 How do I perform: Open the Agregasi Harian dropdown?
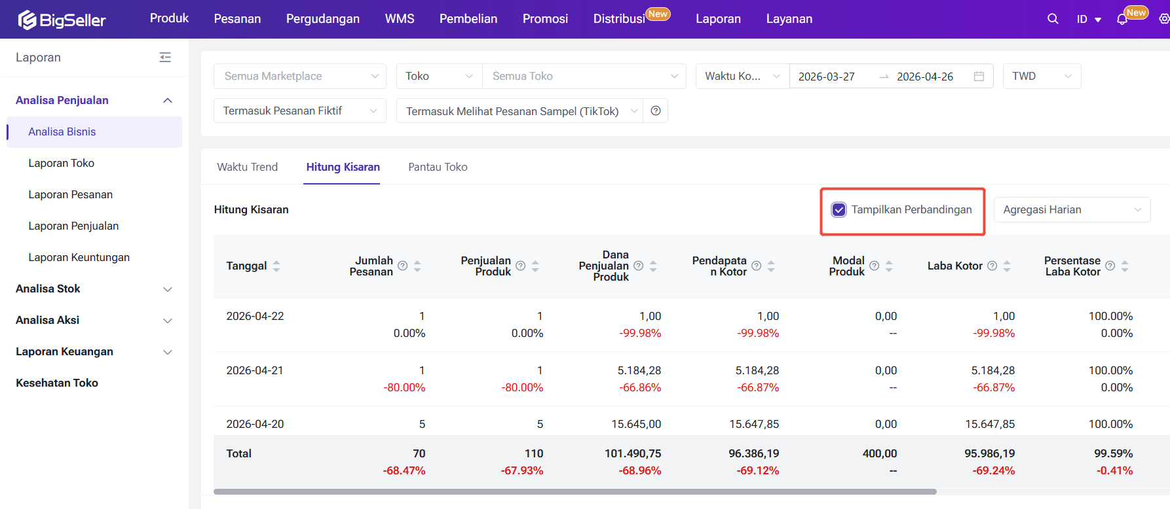(x=1071, y=210)
